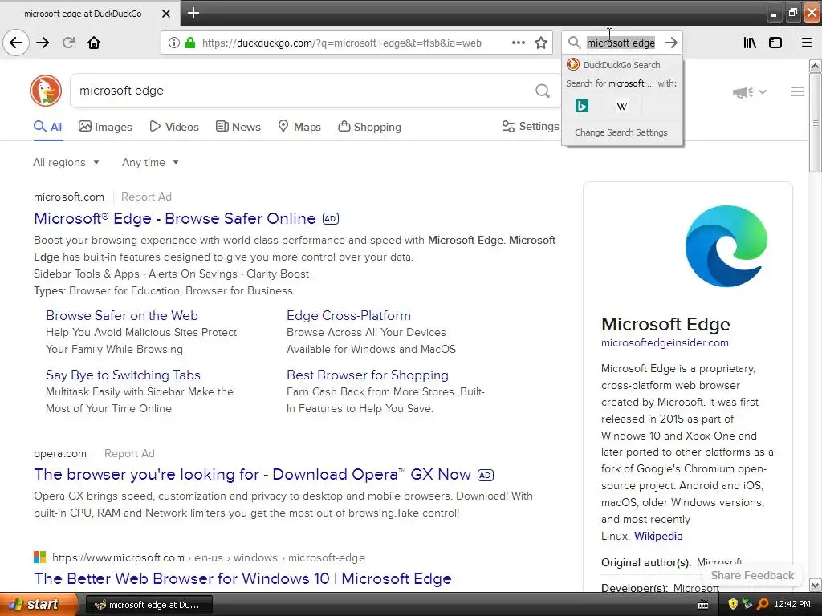Search with Wikipedia one-off engine
This screenshot has height=616, width=822.
coord(622,106)
